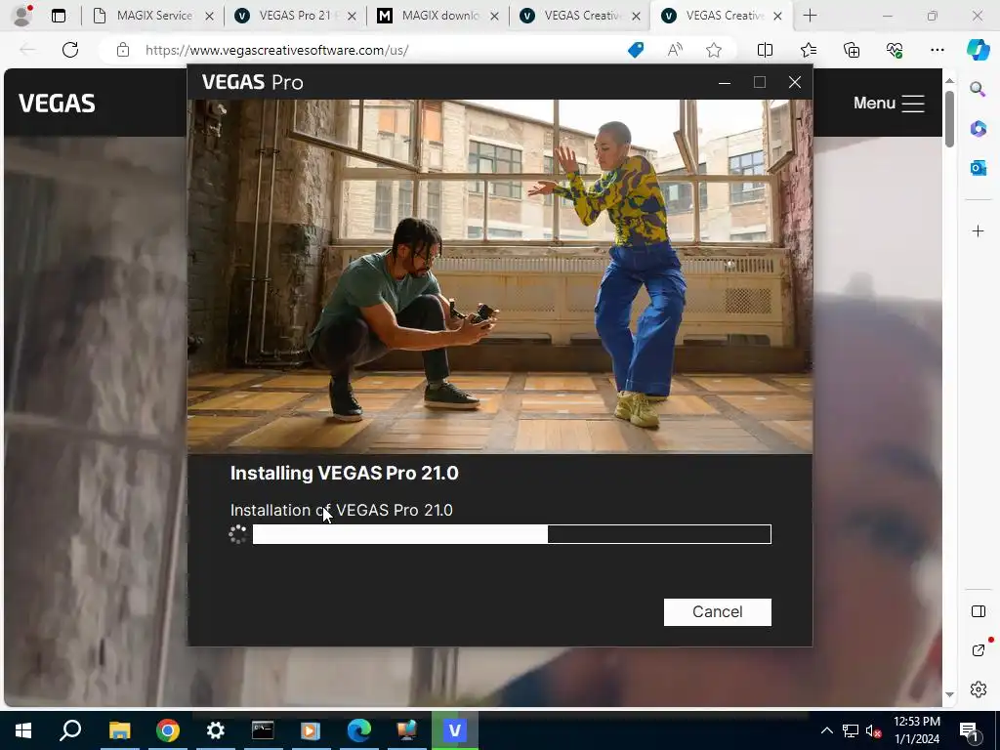The image size is (1000, 750).
Task: Switch to the MAGIX Service tab
Action: [153, 16]
